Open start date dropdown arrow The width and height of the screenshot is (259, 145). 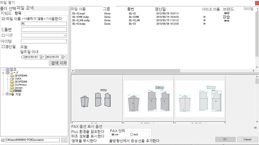[43, 57]
